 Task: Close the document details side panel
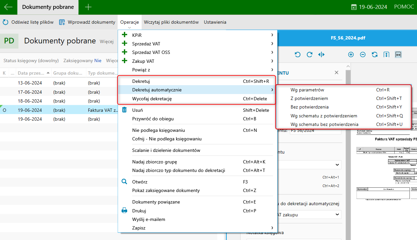coord(336,73)
